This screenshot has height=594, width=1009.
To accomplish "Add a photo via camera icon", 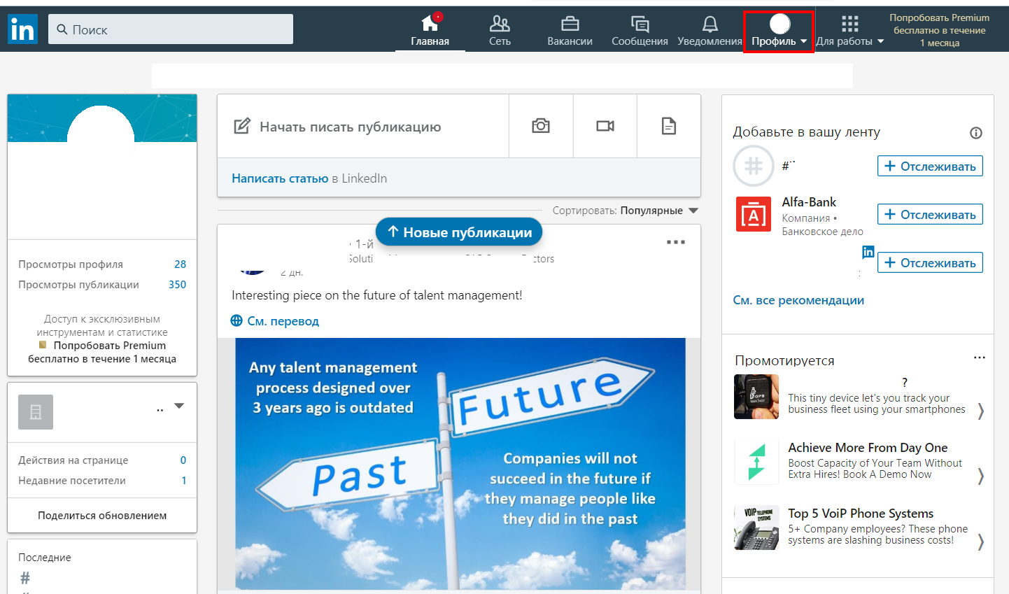I will click(541, 126).
